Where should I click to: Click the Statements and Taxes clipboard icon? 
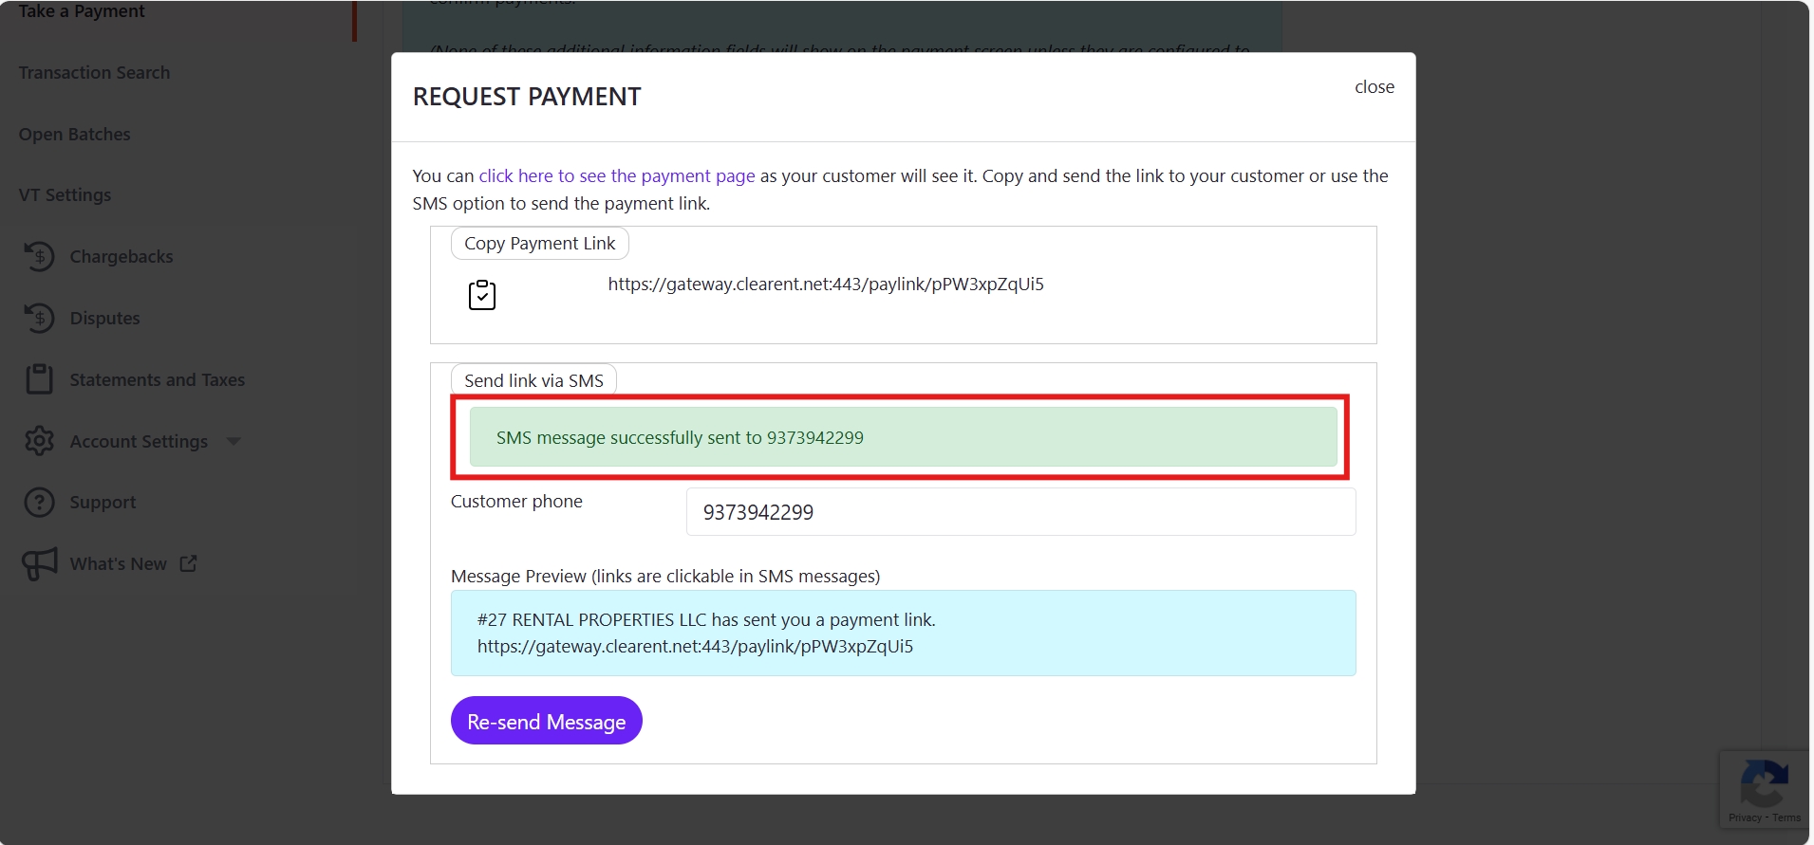39,379
